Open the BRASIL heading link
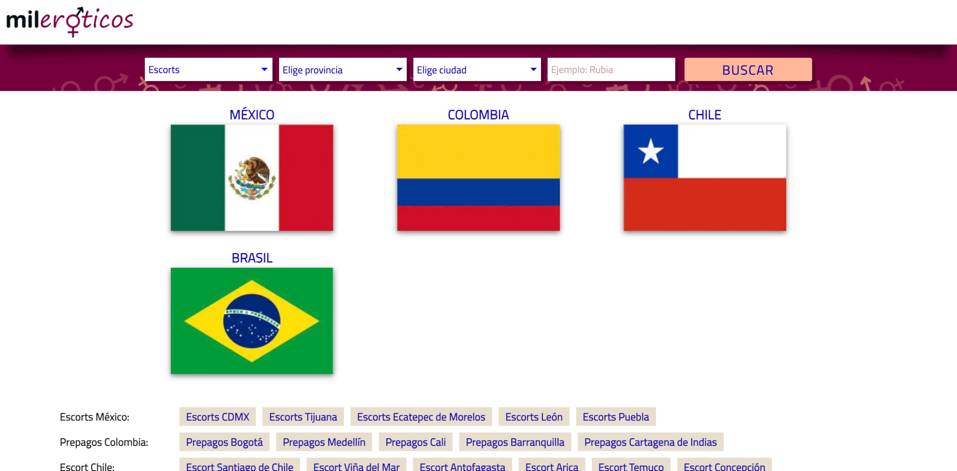The width and height of the screenshot is (957, 471). tap(252, 258)
